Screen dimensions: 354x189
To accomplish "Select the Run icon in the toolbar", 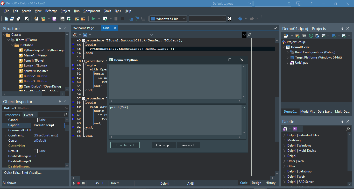I will (x=93, y=18).
